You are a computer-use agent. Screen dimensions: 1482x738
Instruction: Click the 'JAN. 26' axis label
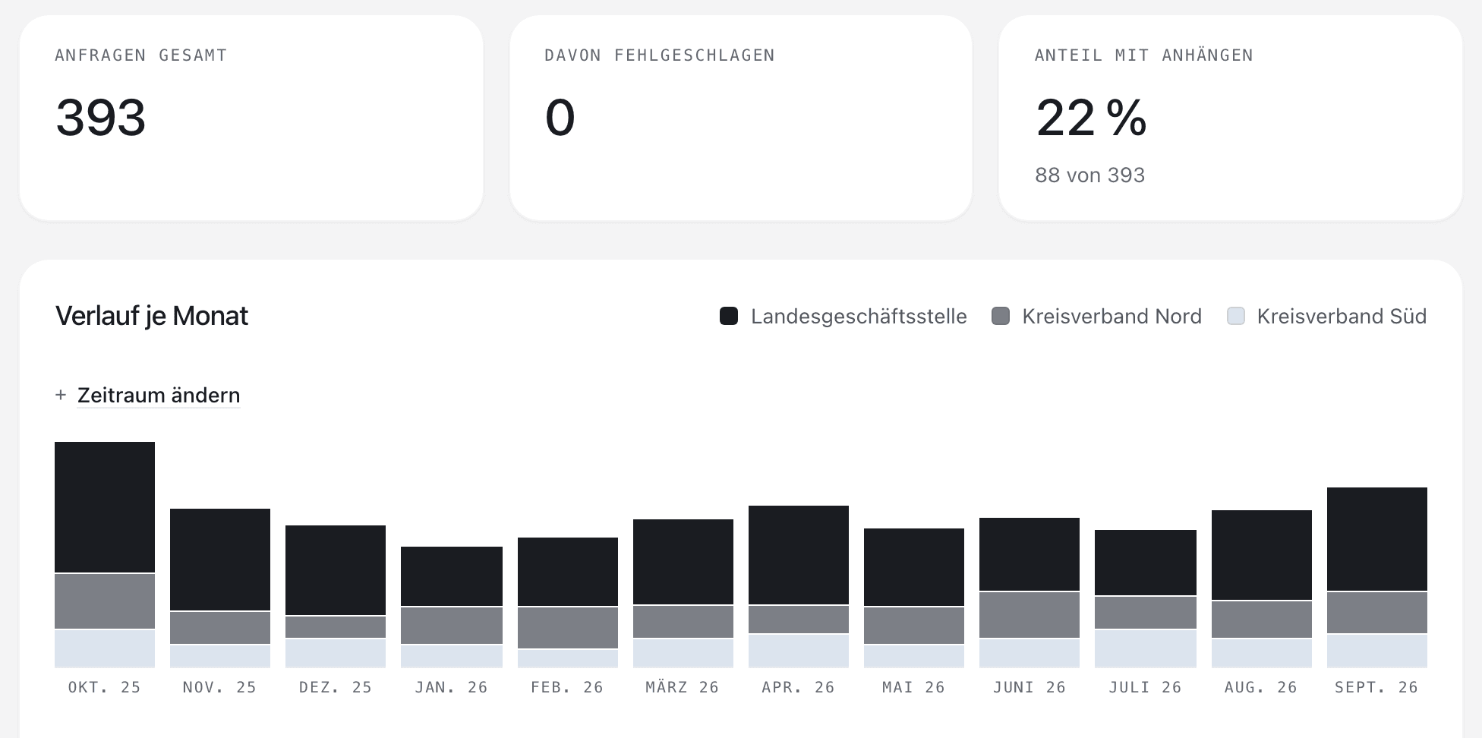(452, 687)
